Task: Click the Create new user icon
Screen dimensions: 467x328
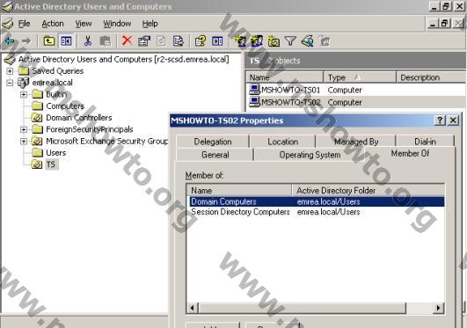Action: [240, 40]
